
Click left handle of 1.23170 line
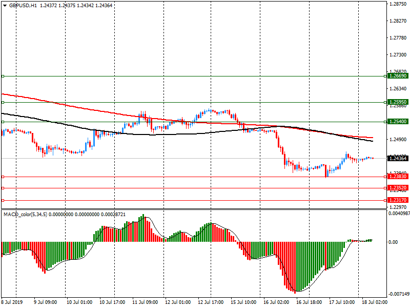pos(3,200)
